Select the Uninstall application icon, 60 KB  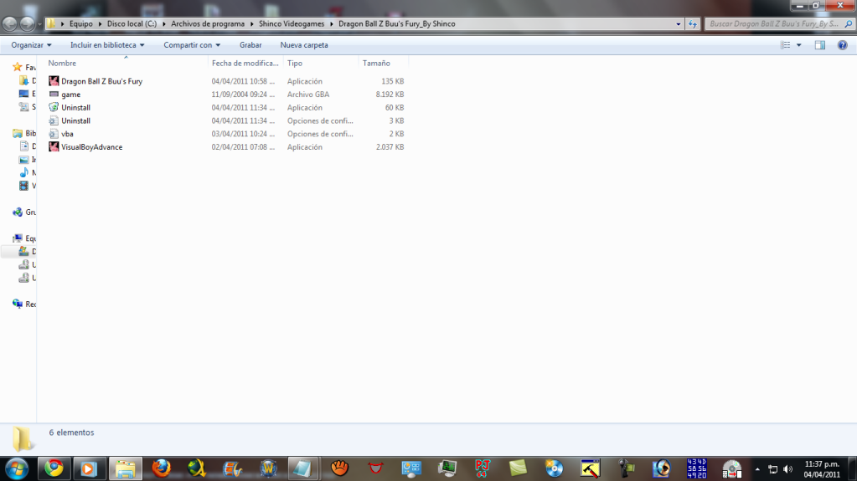tap(54, 107)
